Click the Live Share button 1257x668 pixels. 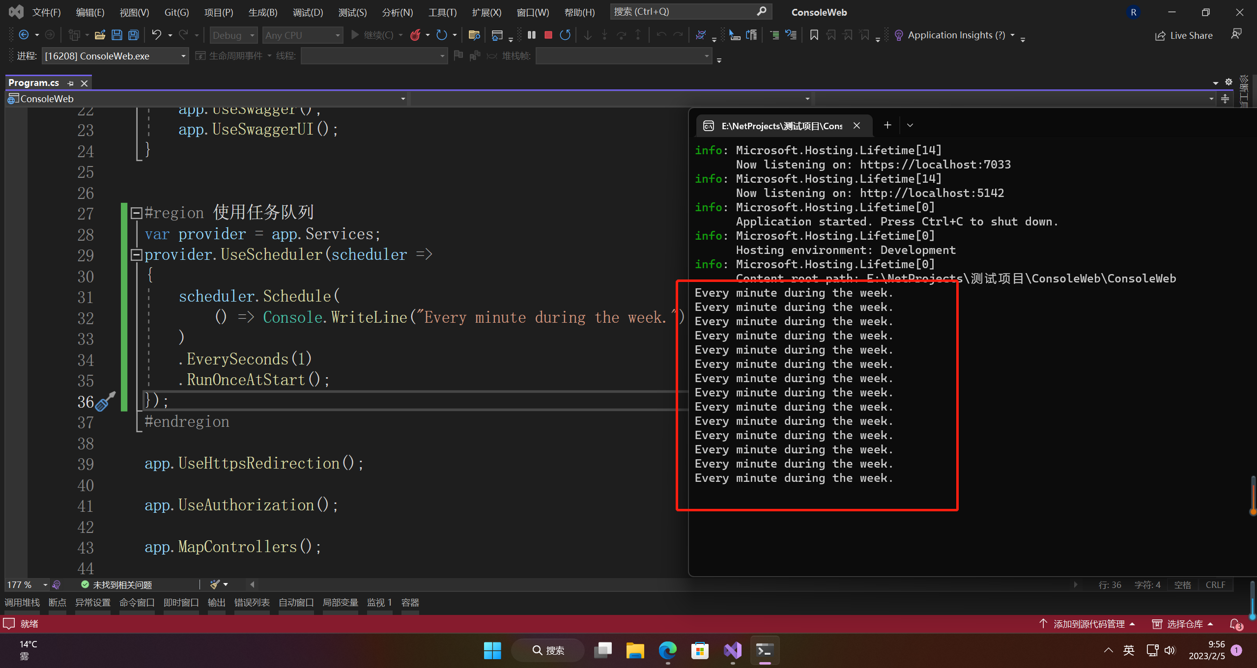coord(1184,35)
